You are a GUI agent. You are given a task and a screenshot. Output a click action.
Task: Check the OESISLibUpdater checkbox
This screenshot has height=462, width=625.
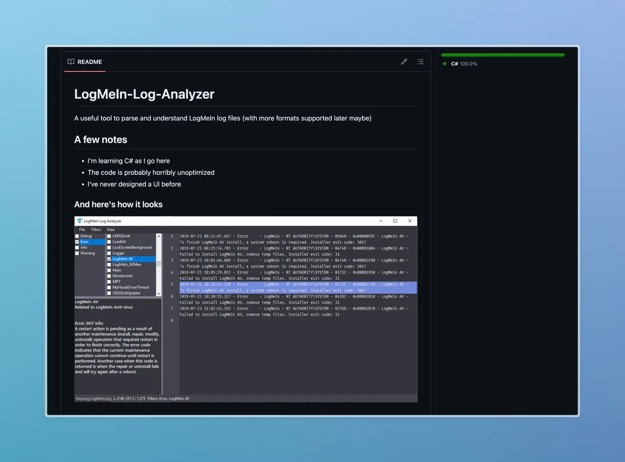tap(109, 293)
